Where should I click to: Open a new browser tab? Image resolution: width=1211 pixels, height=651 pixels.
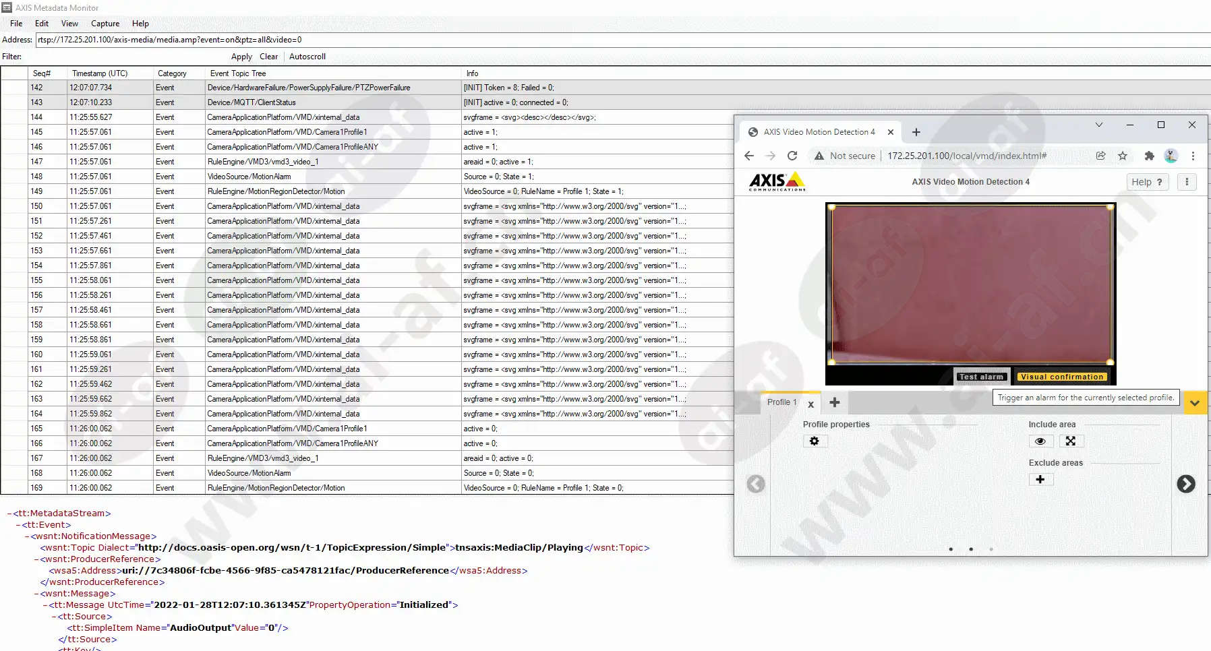pos(916,132)
